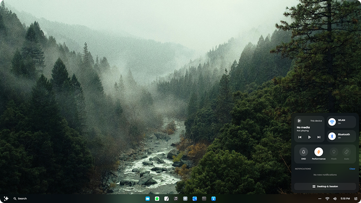The image size is (361, 203).
Task: Click the Search field in the taskbar
Action: 20,199
